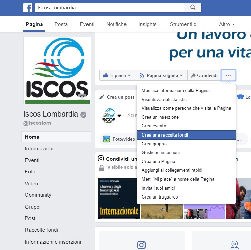Open the Pagina tab
The height and width of the screenshot is (250, 251).
click(34, 24)
